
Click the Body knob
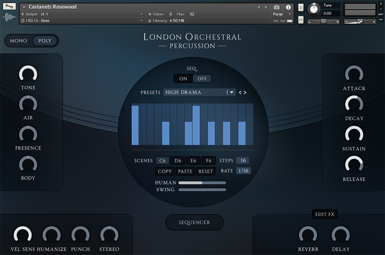[x=28, y=164]
